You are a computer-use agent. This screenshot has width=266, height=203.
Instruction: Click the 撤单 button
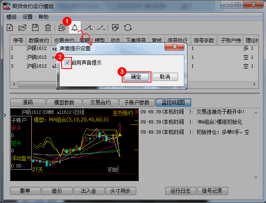(x=25, y=191)
